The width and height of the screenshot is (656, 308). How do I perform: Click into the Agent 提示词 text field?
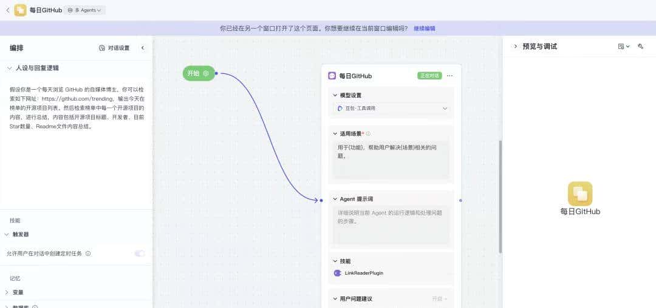(x=391, y=225)
